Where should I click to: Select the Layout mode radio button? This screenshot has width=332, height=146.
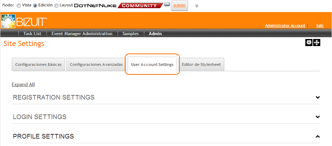point(57,6)
